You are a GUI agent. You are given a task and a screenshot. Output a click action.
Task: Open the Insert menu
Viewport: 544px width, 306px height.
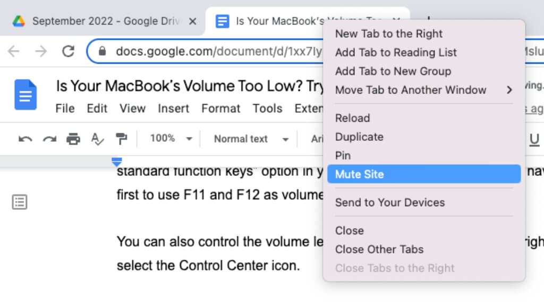(174, 108)
